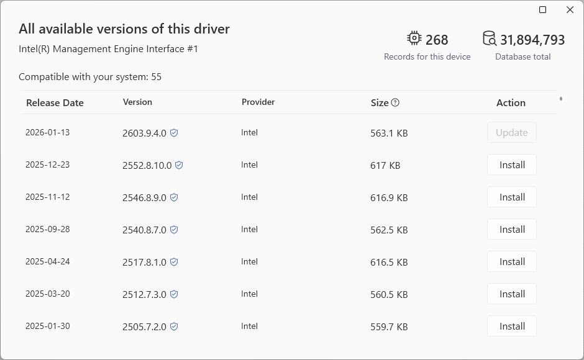Click the verified shield icon beside version 2603.9.4.0

click(174, 133)
